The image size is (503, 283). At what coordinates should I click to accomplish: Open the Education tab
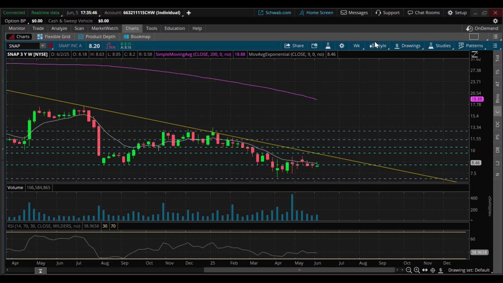[175, 28]
